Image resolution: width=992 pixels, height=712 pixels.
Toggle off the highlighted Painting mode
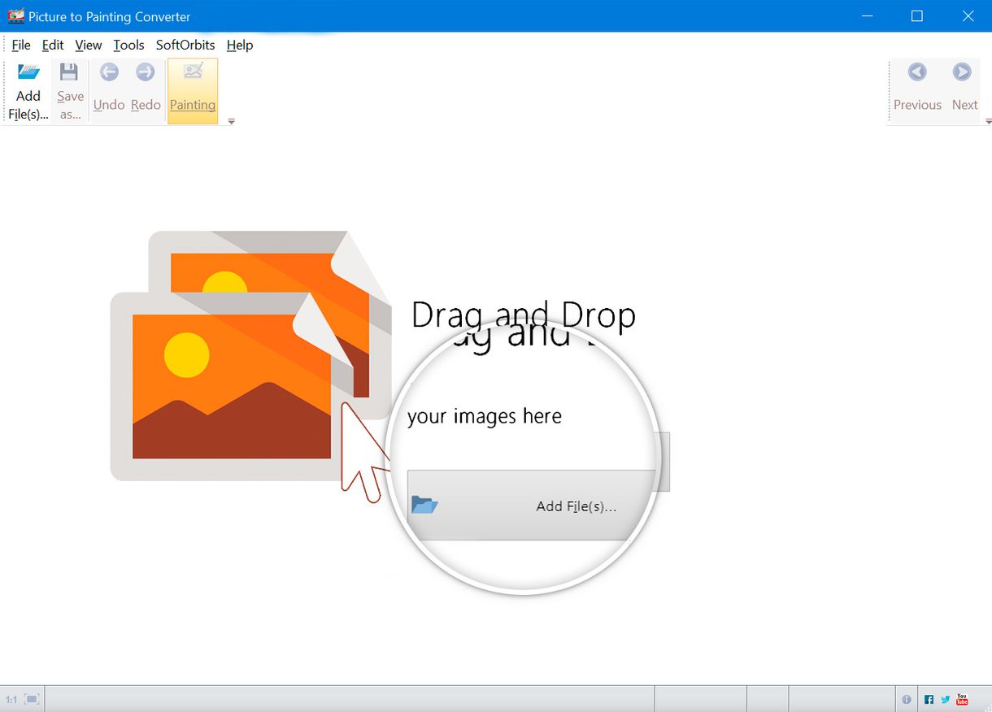(192, 89)
